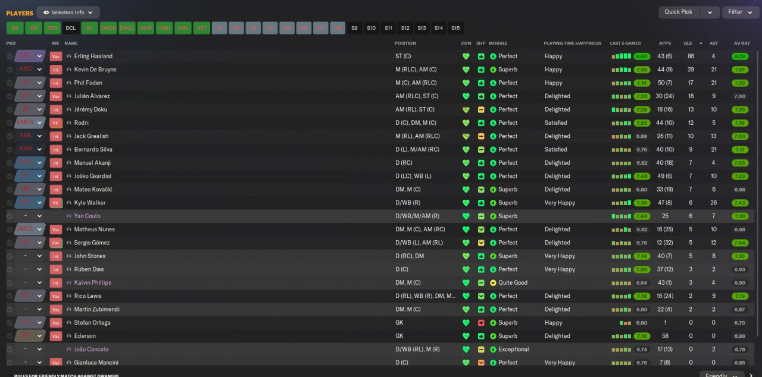Toggle the pick checkmark for Kevin De Bruyne
Viewport: 762px width, 377px height.
(x=10, y=70)
